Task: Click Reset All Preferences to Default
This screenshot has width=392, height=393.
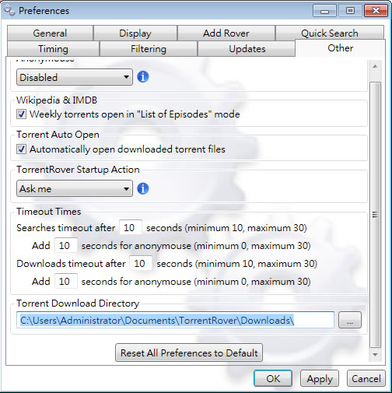Action: tap(189, 353)
